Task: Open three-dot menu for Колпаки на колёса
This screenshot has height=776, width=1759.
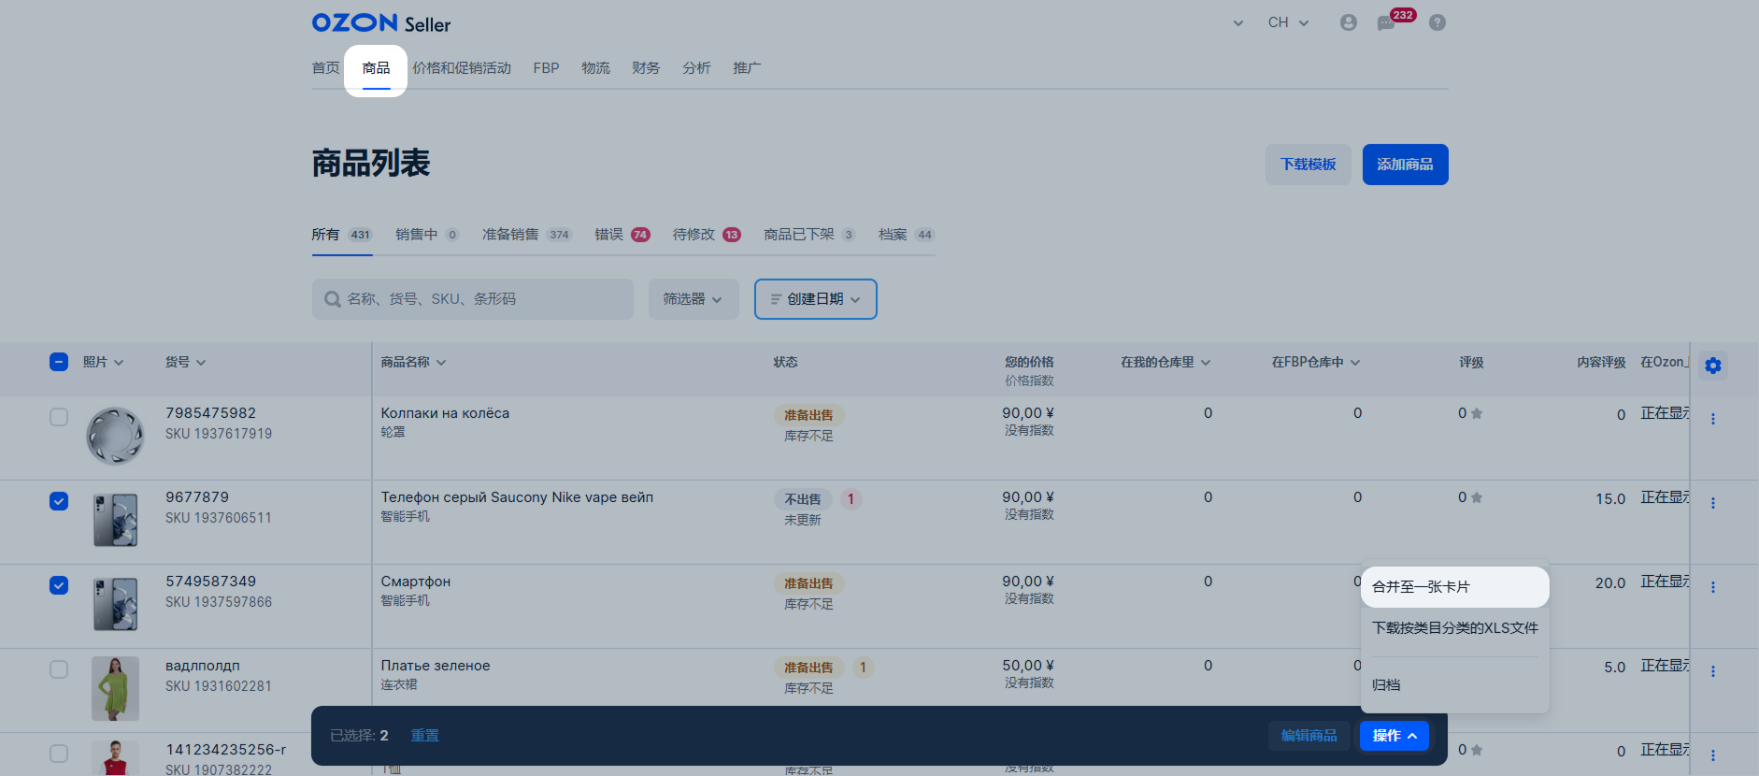Action: click(1712, 419)
